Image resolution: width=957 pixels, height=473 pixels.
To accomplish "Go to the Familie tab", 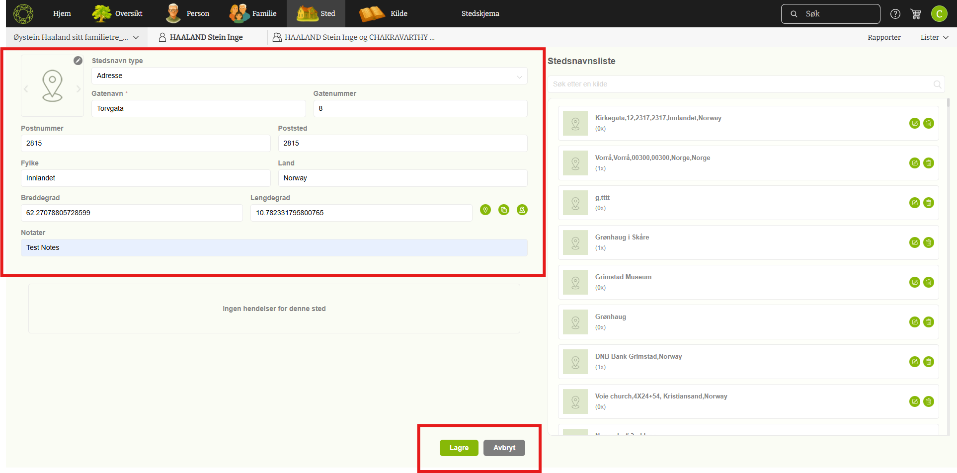I will tap(253, 13).
